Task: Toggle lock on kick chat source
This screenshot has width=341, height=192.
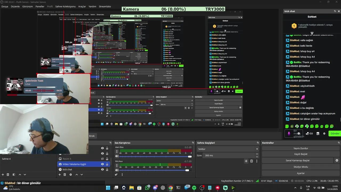Action: pos(107,170)
